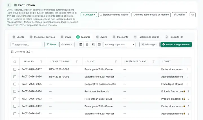The height and width of the screenshot is (120, 203).
Task: Click Hôtel Océan Saint-Louis client cell
Action: point(98,99)
